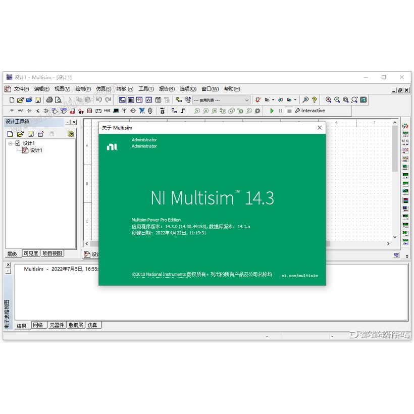Open the 在用列表 in-use list dropdown
The width and height of the screenshot is (414, 414).
[221, 100]
